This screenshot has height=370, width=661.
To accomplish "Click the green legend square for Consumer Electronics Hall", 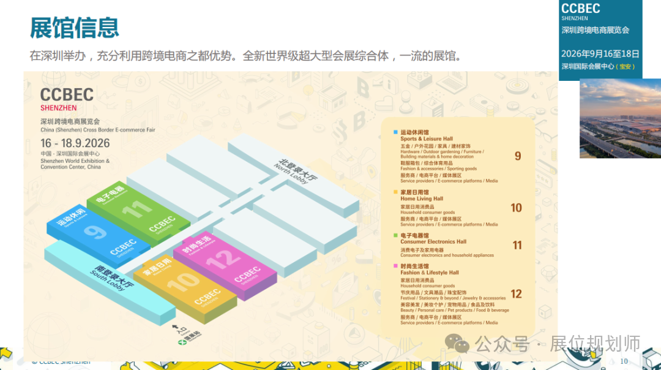I will point(395,235).
